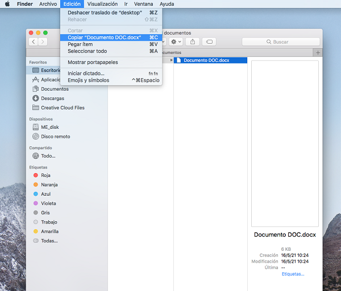Open ME_disk device in sidebar
341x291 pixels.
click(x=49, y=127)
